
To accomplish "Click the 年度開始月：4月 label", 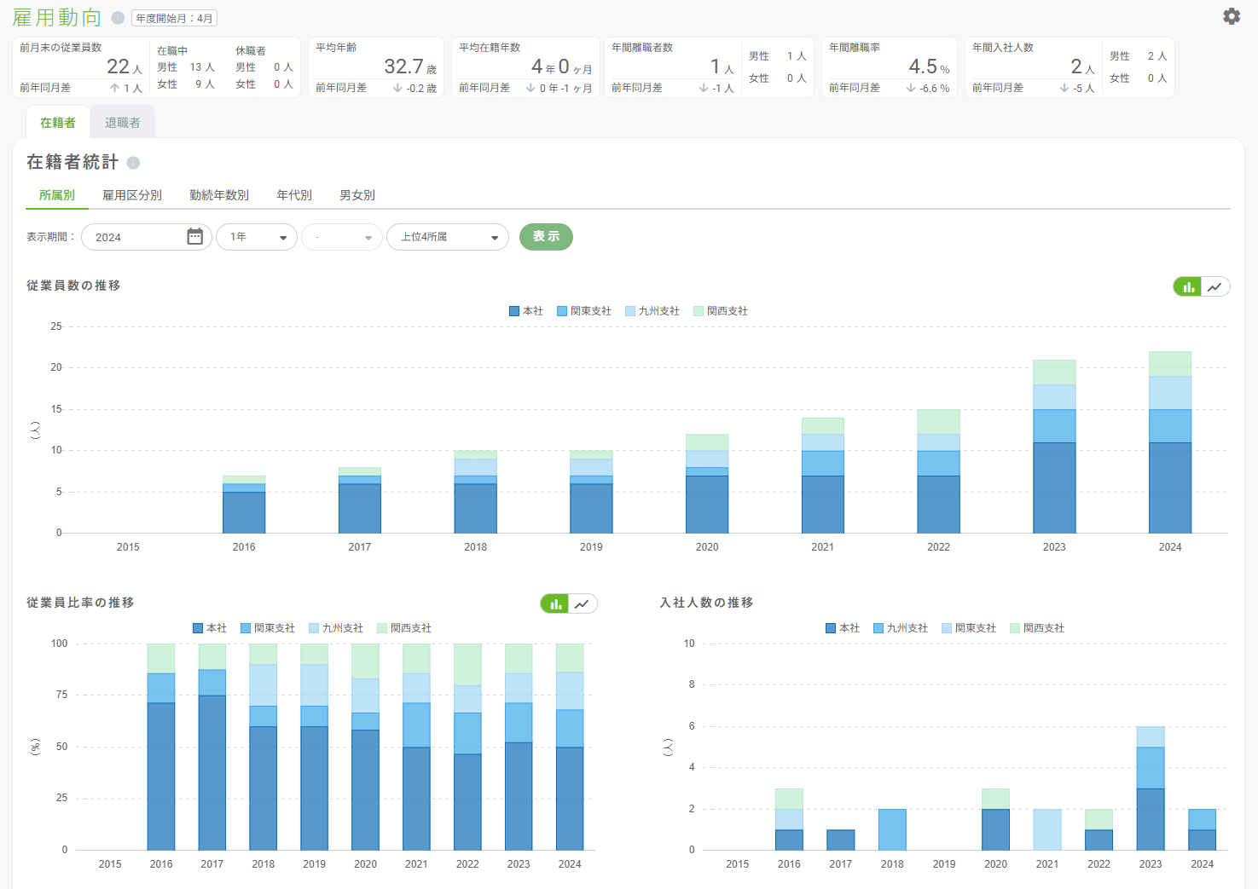I will point(174,18).
